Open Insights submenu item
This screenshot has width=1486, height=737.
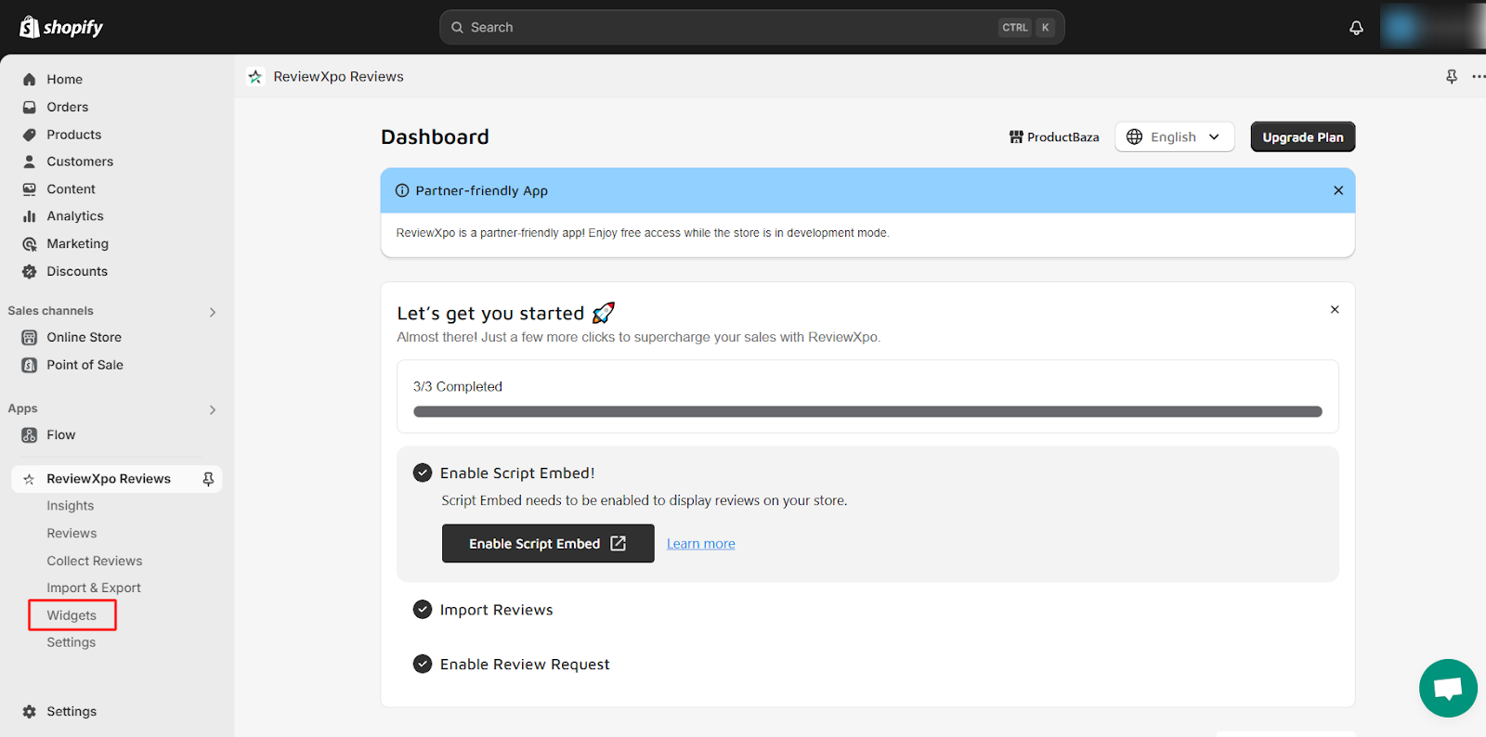(71, 506)
